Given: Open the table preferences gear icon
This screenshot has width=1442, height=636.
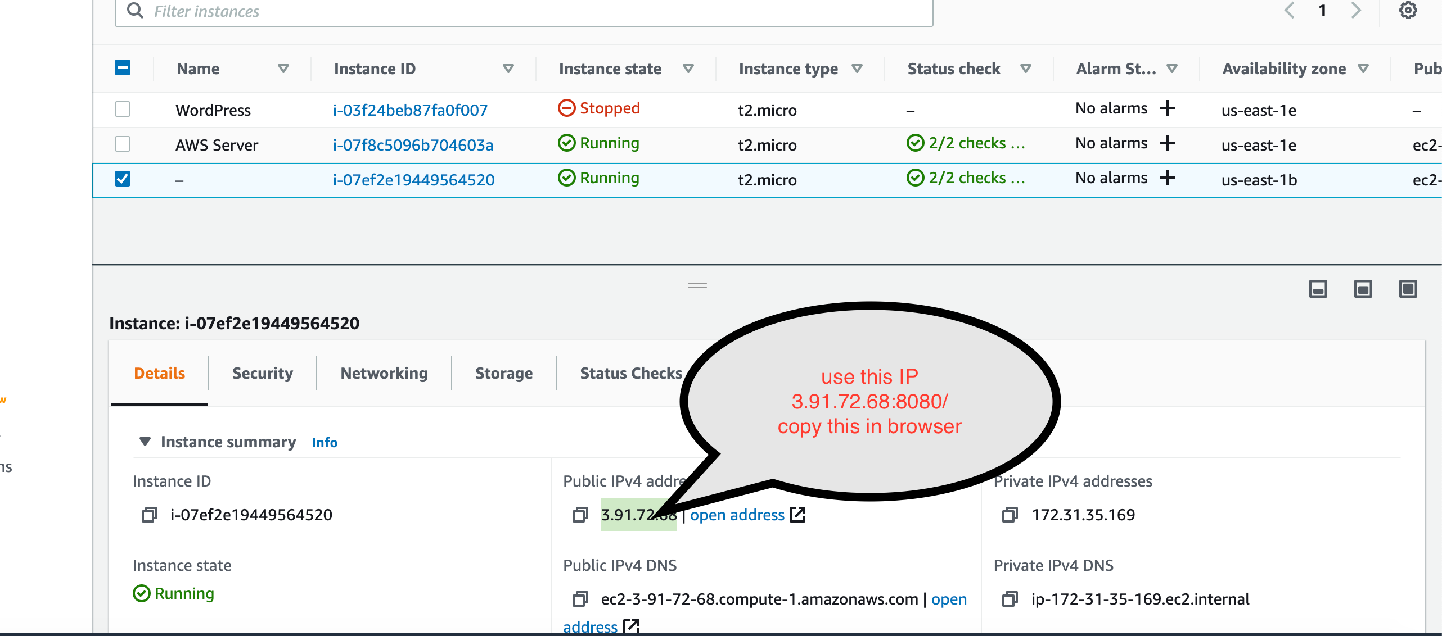Looking at the screenshot, I should click(x=1408, y=11).
